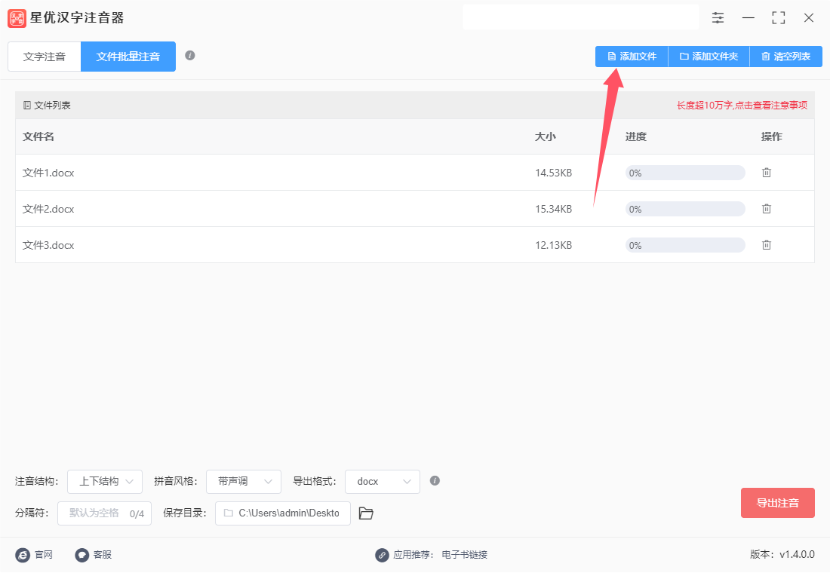Click the 进度 column header
The height and width of the screenshot is (573, 830).
point(636,136)
